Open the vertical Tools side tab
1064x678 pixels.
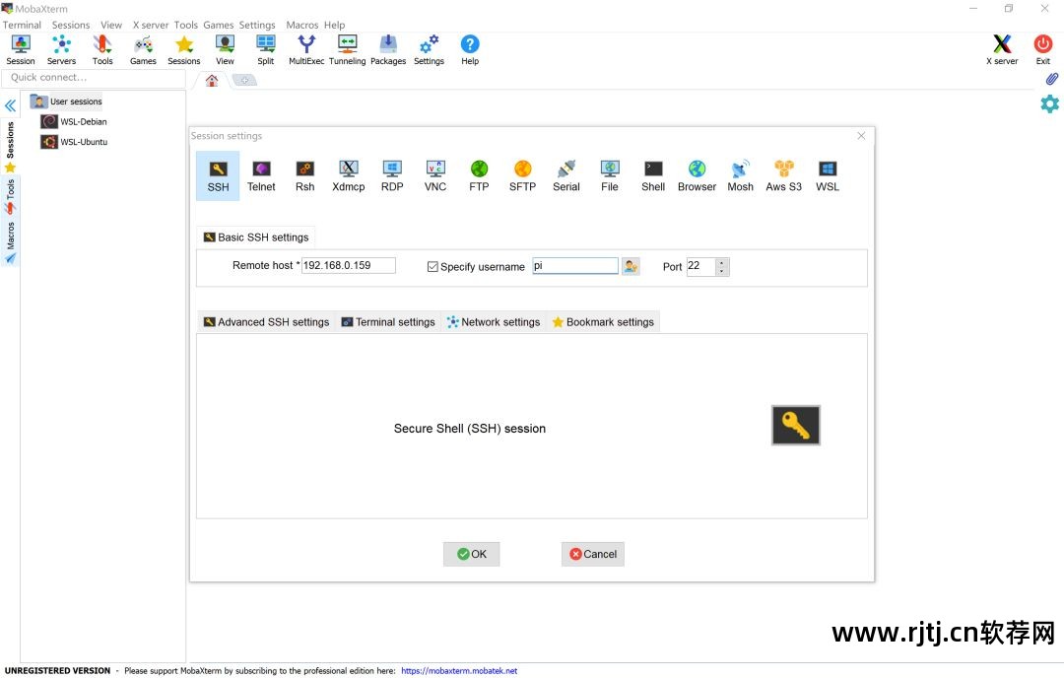click(10, 196)
